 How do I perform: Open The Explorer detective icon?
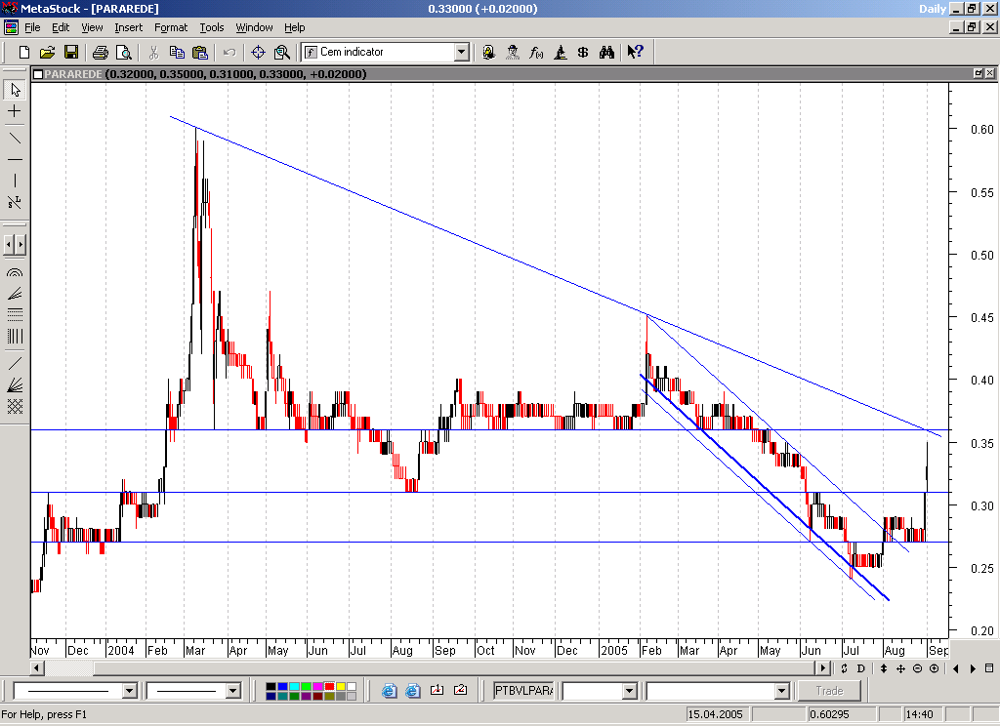[513, 53]
